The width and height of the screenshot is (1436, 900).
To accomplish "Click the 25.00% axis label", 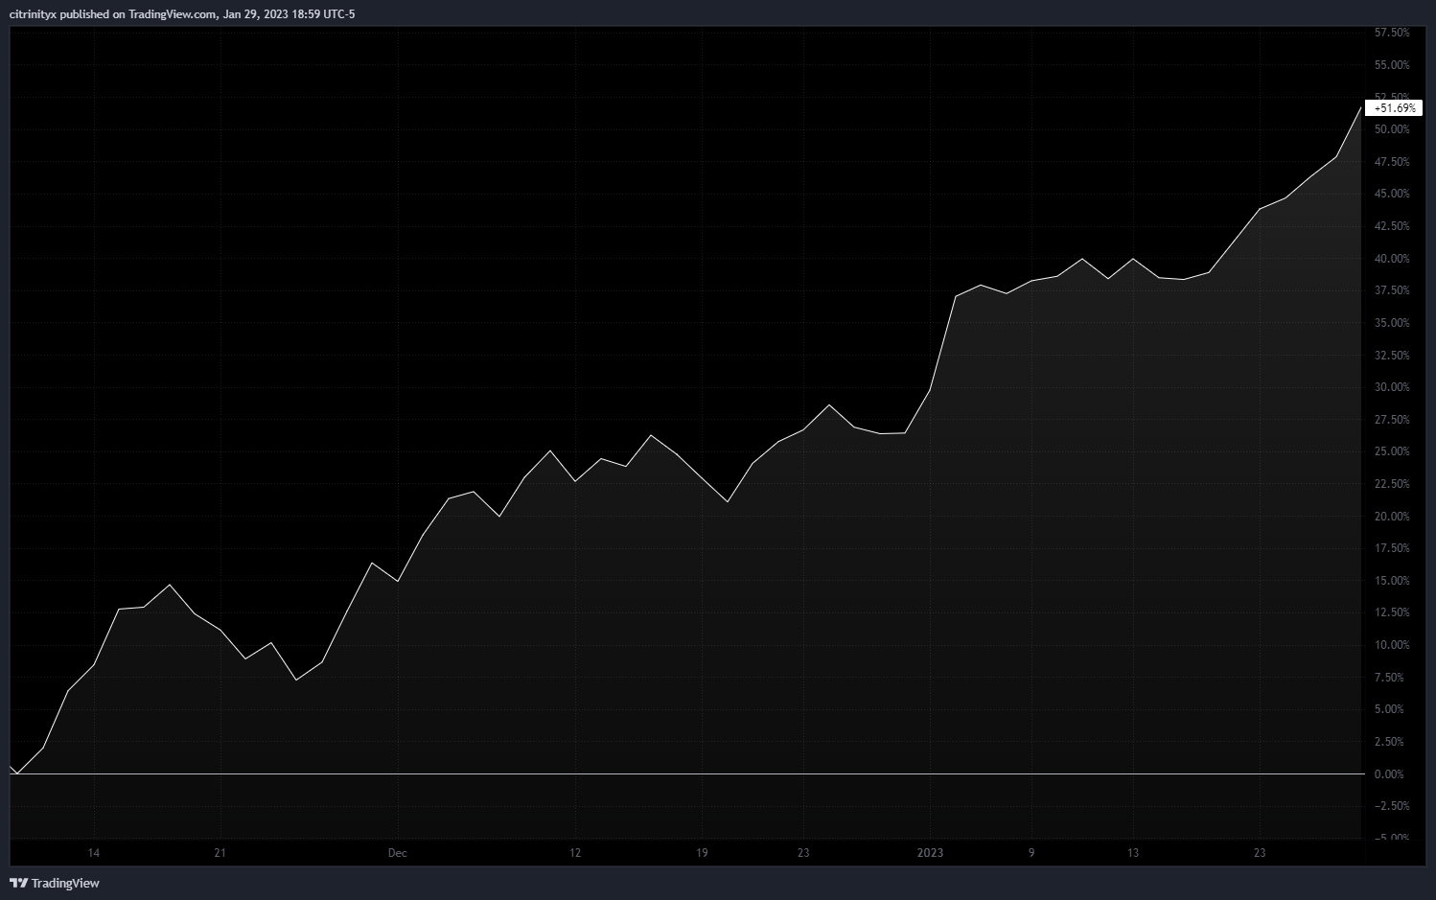I will 1392,451.
